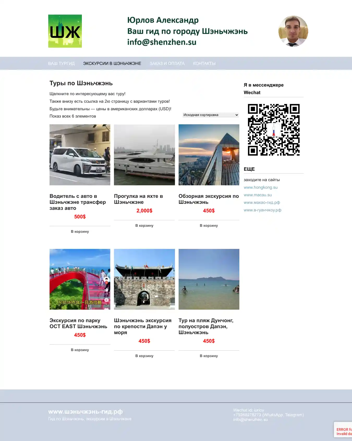Click the skyscraper sunset tour image
352x441 pixels.
coord(209,155)
